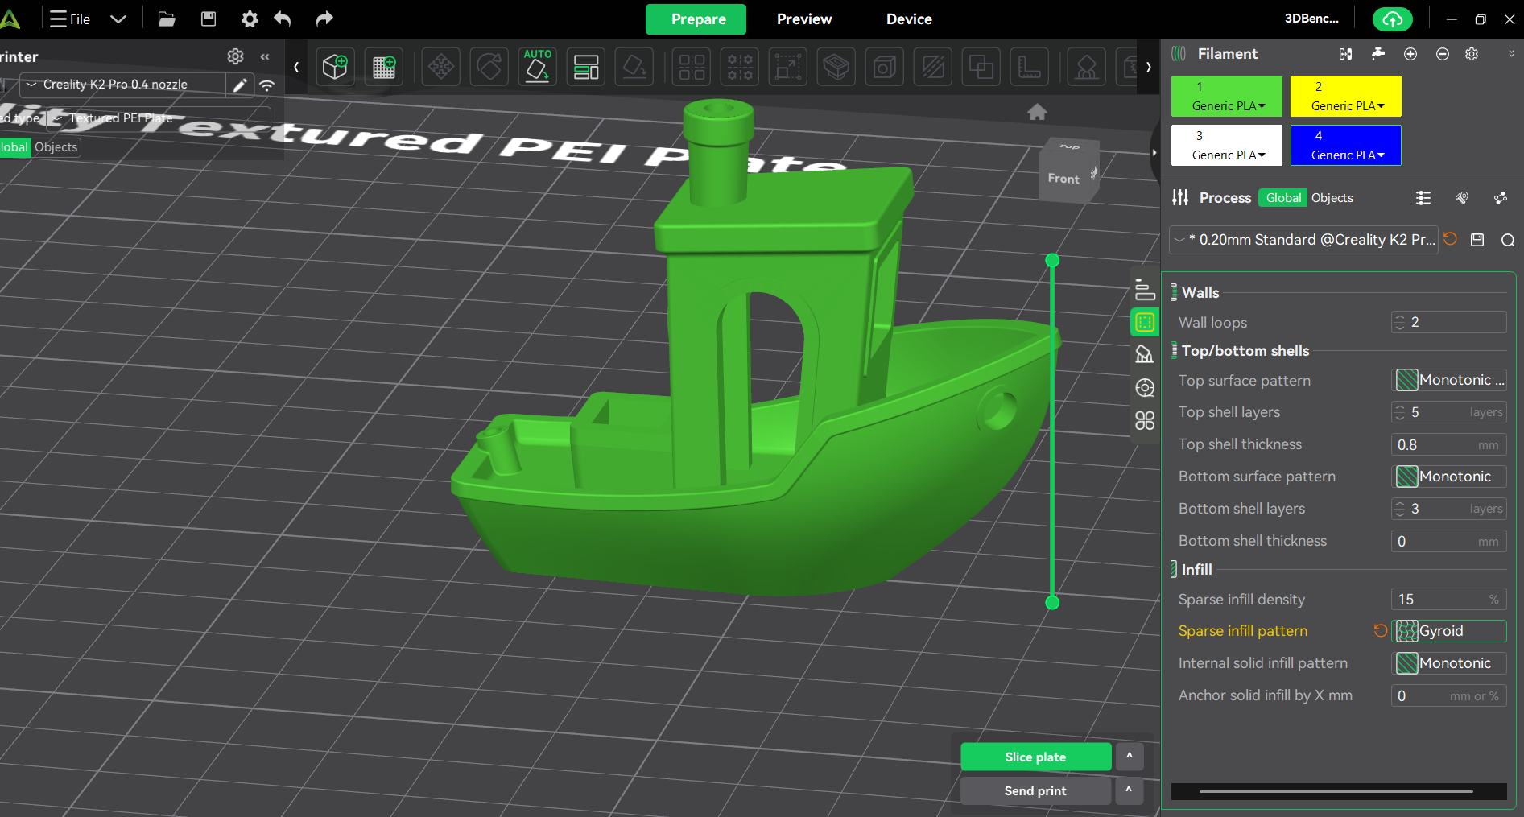This screenshot has width=1524, height=817.
Task: Remove a filament with minus icon
Action: click(x=1443, y=54)
